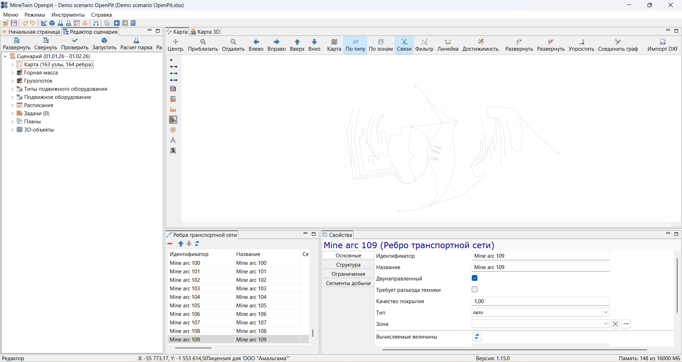Switch to 'Начальная страница' tab
The height and width of the screenshot is (362, 682).
(x=31, y=32)
